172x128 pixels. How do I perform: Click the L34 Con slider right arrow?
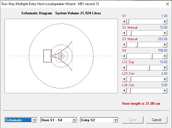[165, 91]
